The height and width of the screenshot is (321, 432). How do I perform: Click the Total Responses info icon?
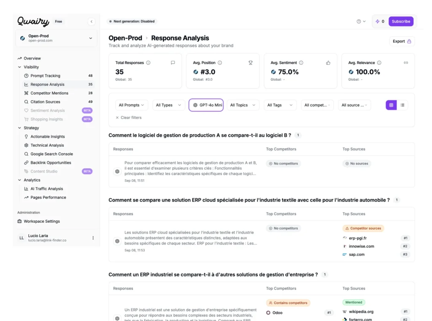point(148,62)
